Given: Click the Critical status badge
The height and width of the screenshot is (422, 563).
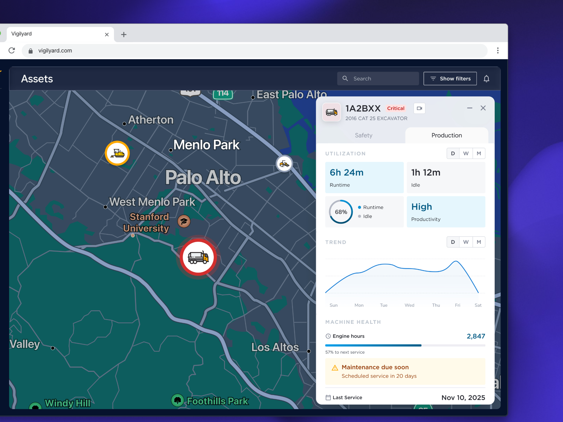Looking at the screenshot, I should point(396,108).
